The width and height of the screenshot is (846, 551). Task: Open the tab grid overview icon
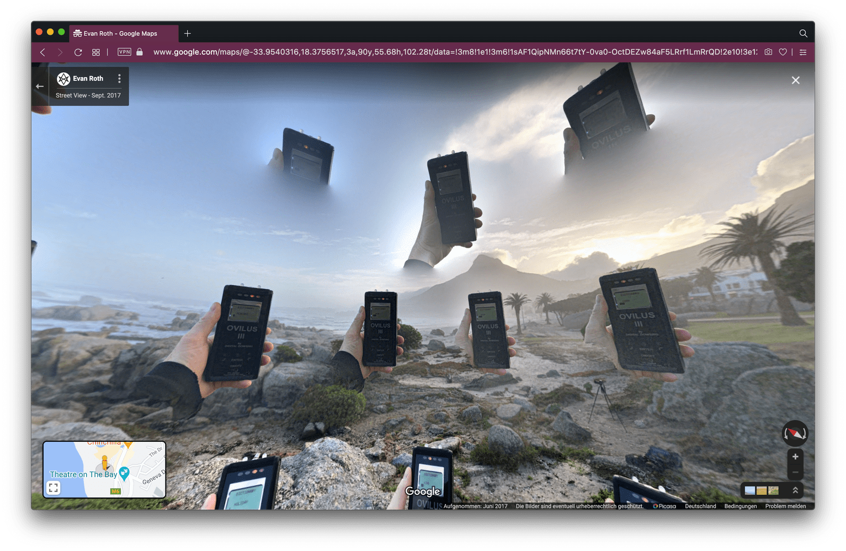point(96,52)
